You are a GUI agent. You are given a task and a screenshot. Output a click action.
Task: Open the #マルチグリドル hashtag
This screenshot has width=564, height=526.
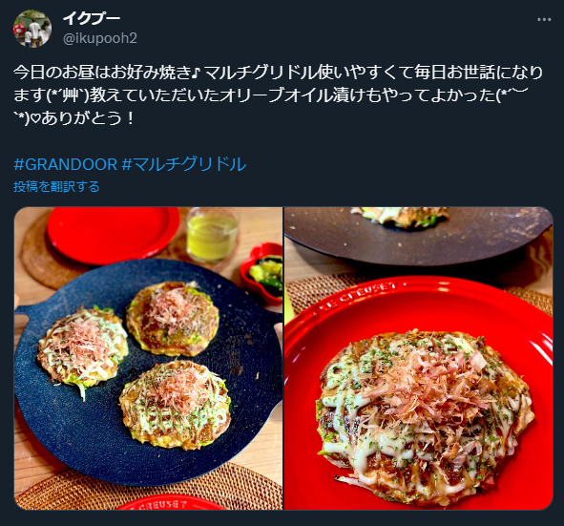(184, 164)
